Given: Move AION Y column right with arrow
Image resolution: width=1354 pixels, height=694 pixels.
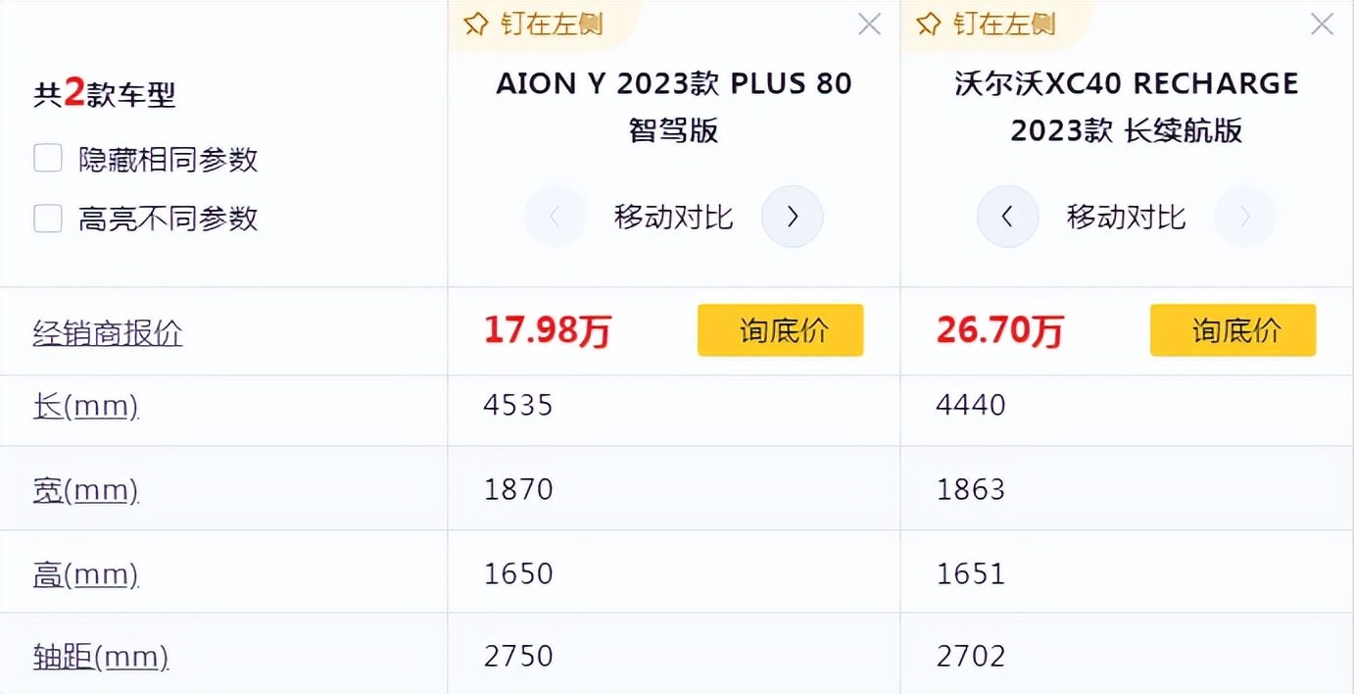Looking at the screenshot, I should 793,217.
